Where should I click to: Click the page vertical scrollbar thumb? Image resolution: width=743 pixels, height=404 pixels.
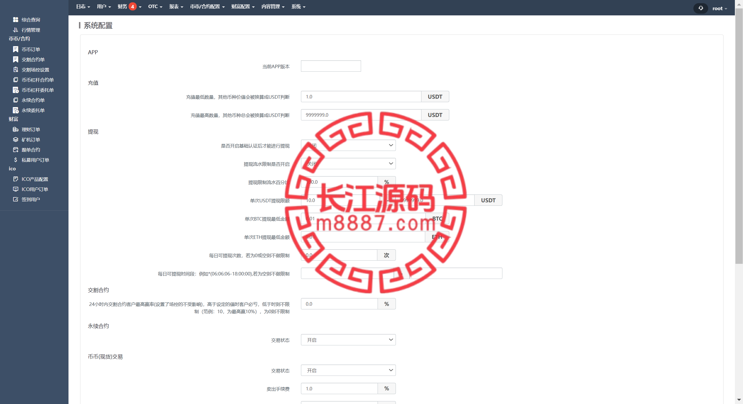(x=739, y=136)
